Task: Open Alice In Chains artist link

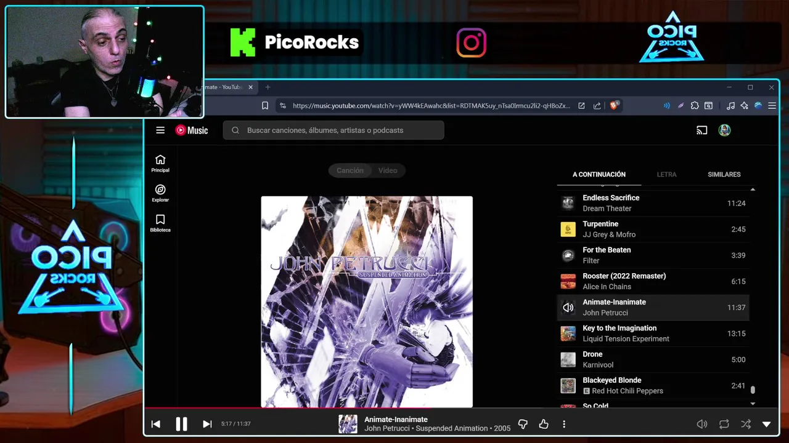Action: click(607, 287)
